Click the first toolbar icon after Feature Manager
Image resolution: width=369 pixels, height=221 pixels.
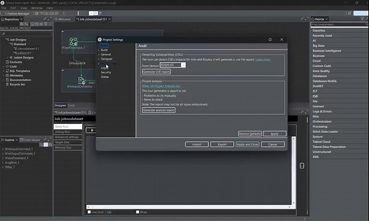36,14
